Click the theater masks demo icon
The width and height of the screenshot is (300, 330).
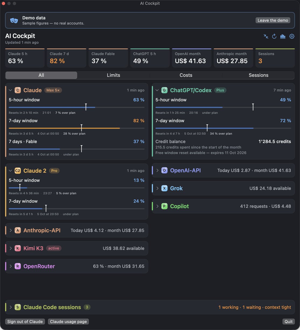coord(14,20)
